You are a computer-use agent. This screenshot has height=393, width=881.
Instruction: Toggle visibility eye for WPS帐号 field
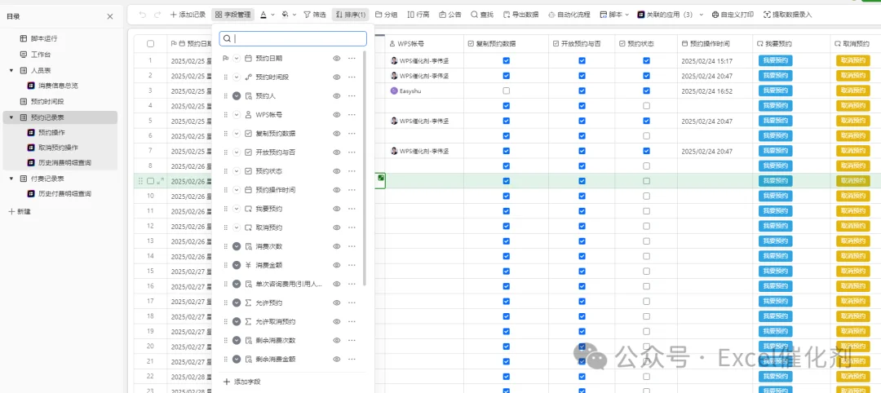pos(337,114)
